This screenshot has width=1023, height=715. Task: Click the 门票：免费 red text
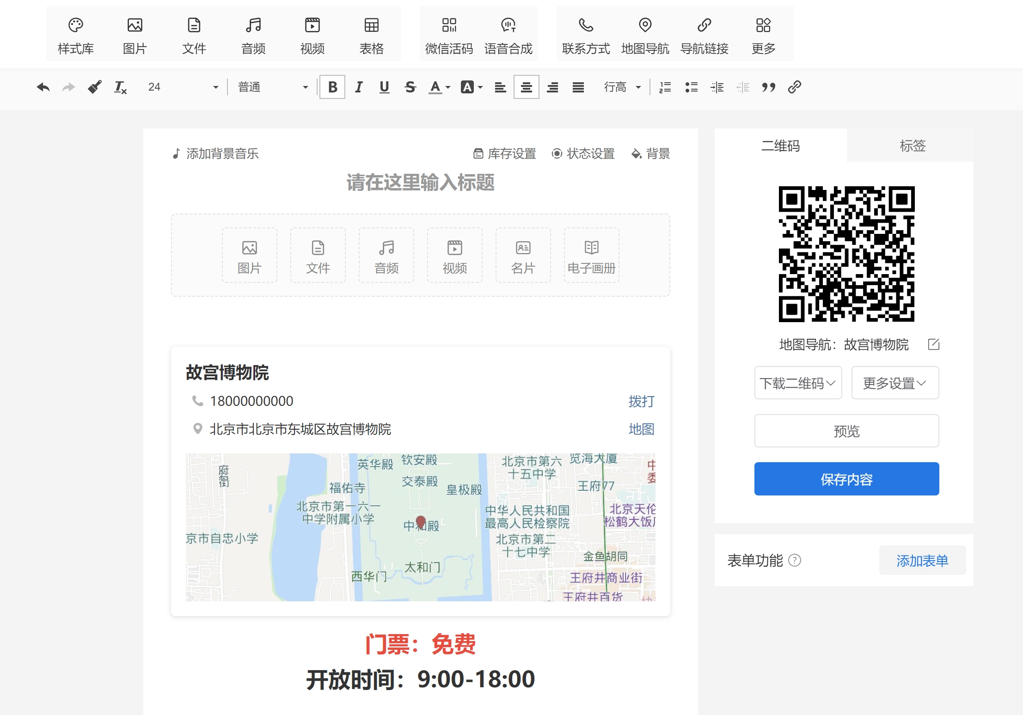(421, 644)
